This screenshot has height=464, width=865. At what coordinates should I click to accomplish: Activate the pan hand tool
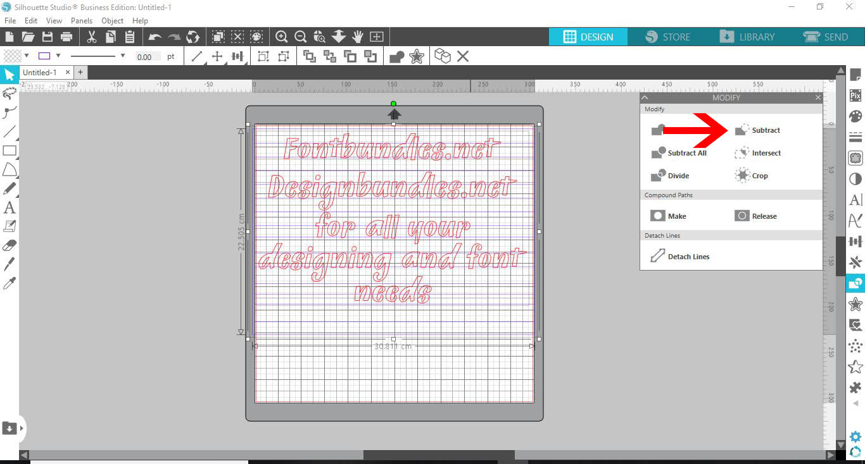tap(358, 37)
